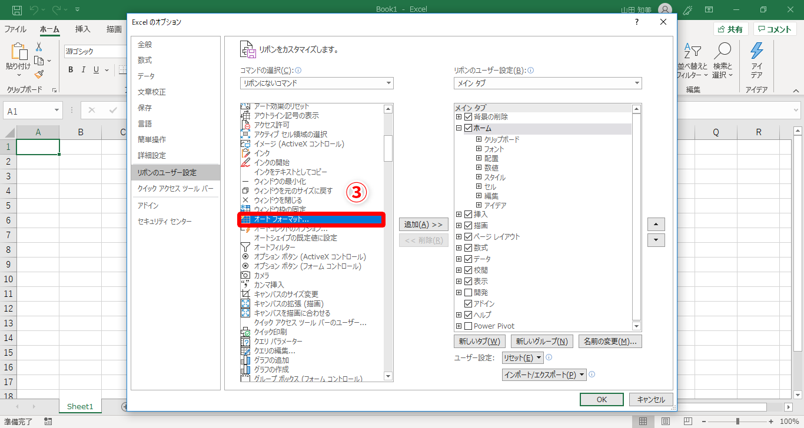Enable the Power Pivot checkbox
The height and width of the screenshot is (428, 804).
(x=469, y=326)
